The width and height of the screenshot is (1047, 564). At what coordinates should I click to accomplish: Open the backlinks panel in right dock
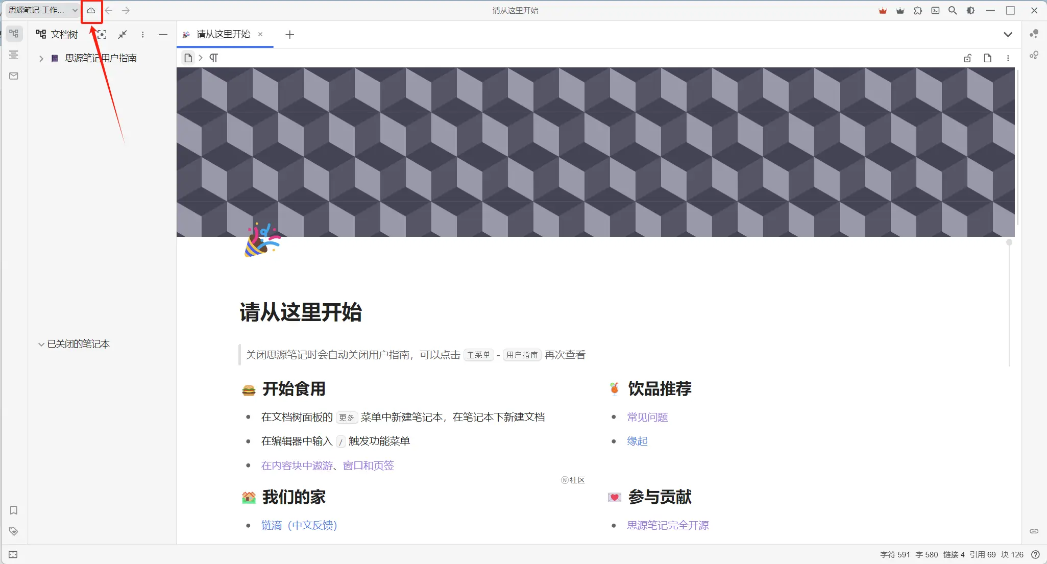[x=1034, y=531]
